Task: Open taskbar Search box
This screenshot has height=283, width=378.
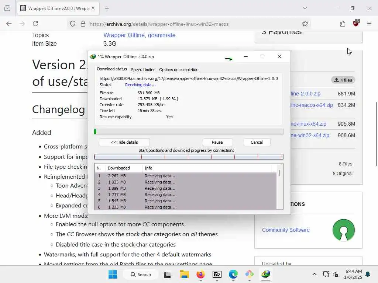Action: pos(141,274)
